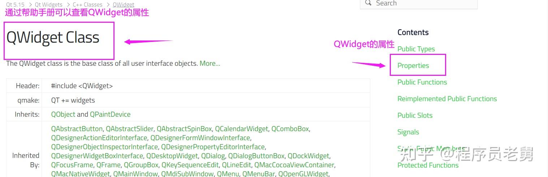Screen dimensions: 548x177
Task: Open the Qt 5.15 breadcrumb
Action: pos(16,5)
